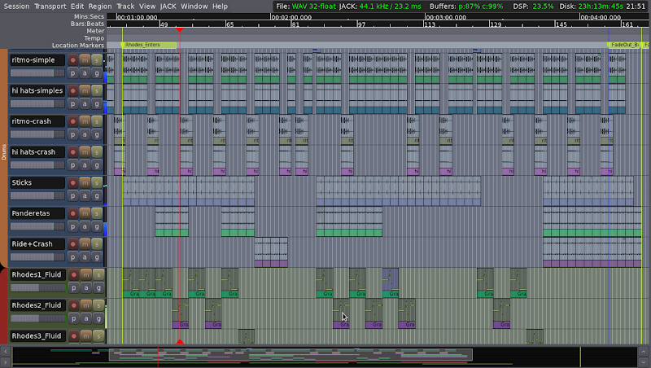
Task: Arm record on the ritmo-simple track
Action: click(72, 60)
